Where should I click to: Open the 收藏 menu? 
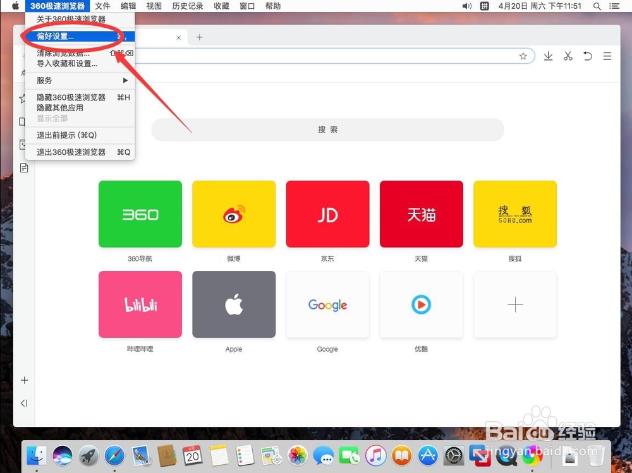coord(221,6)
